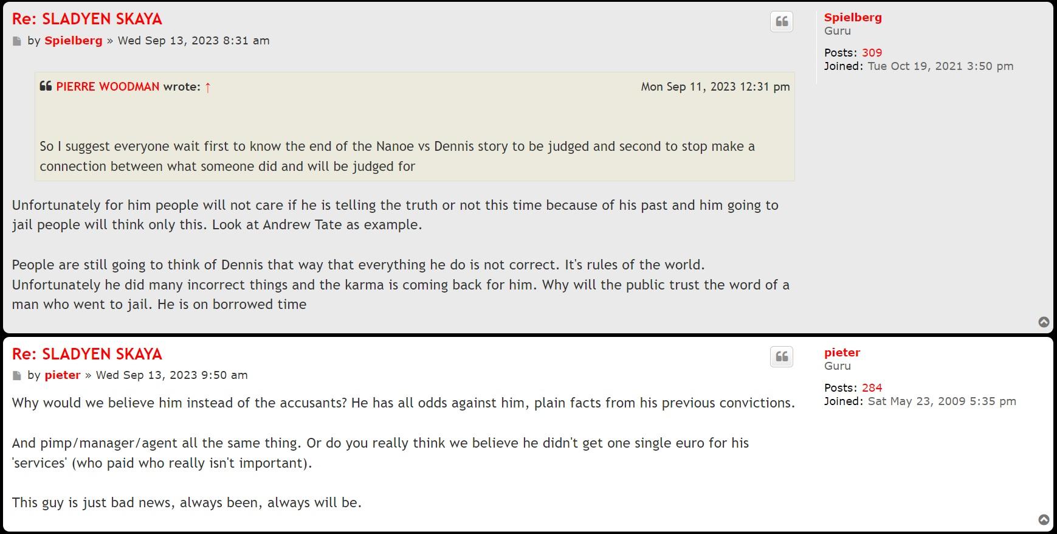Click the post icon beside pieter's byline
Viewport: 1057px width, 534px height.
point(17,376)
